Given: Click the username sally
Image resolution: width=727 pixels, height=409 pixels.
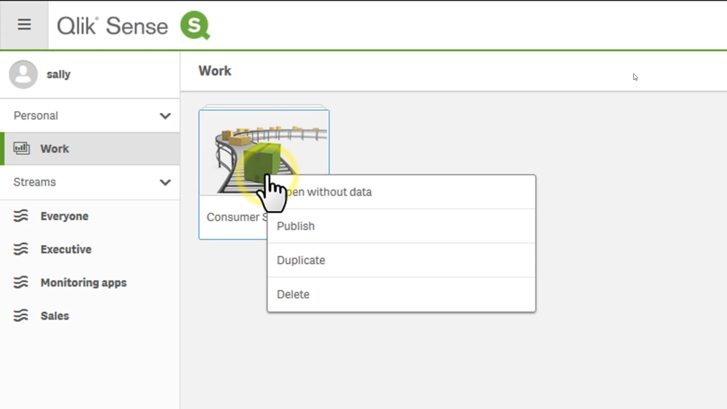Looking at the screenshot, I should click(x=58, y=75).
